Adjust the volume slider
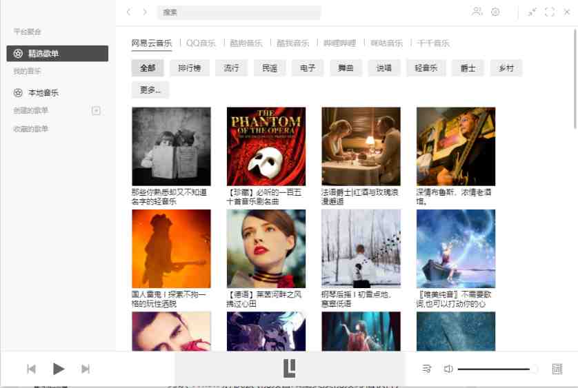This screenshot has height=388, width=578. click(497, 369)
